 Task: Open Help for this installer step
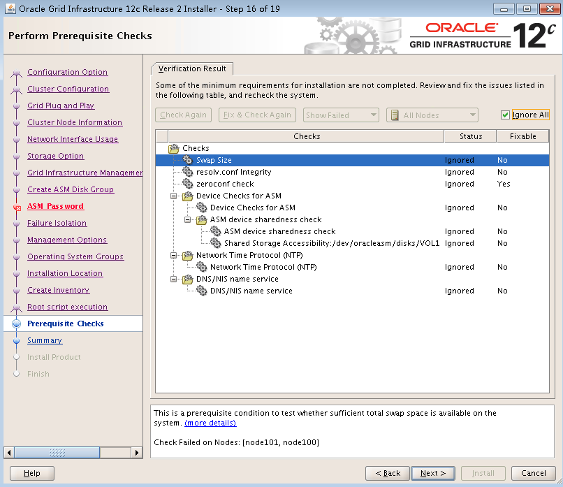32,473
